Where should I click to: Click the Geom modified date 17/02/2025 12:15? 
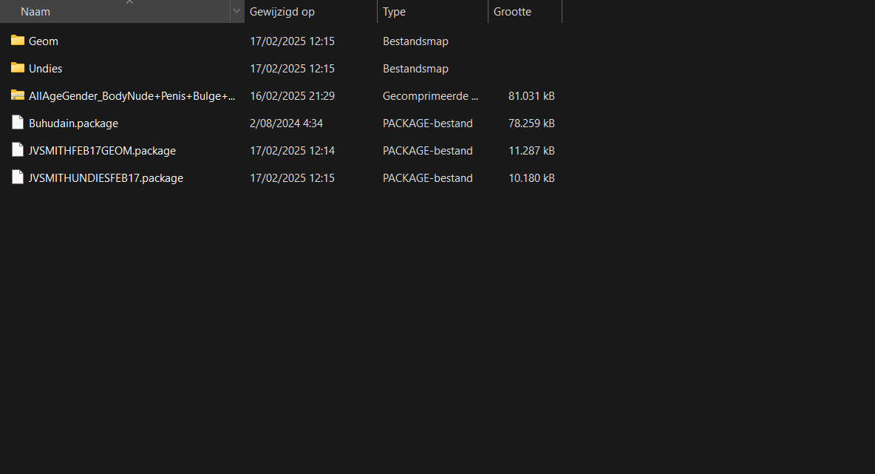click(293, 41)
